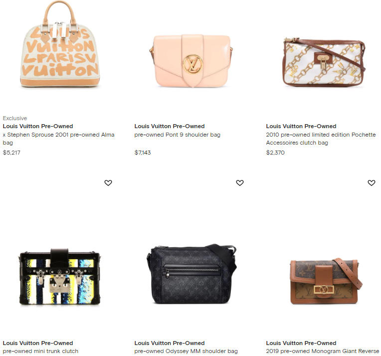Open 'pre-owned mini trunk clutch' link
The height and width of the screenshot is (356, 381).
[x=40, y=351]
